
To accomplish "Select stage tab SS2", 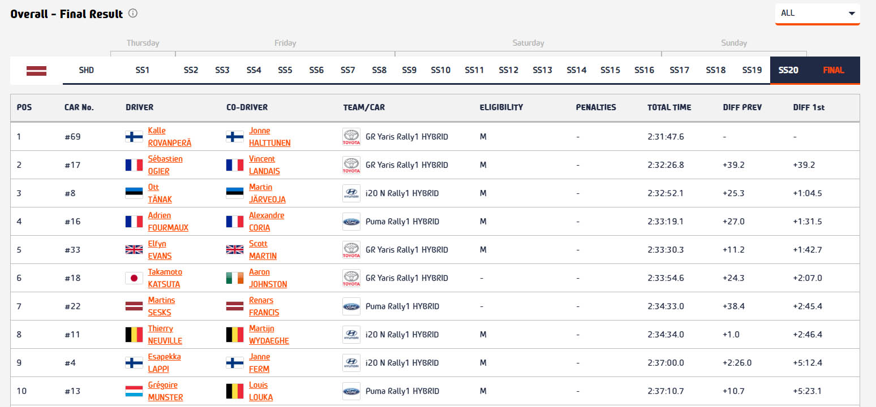I will tap(191, 71).
